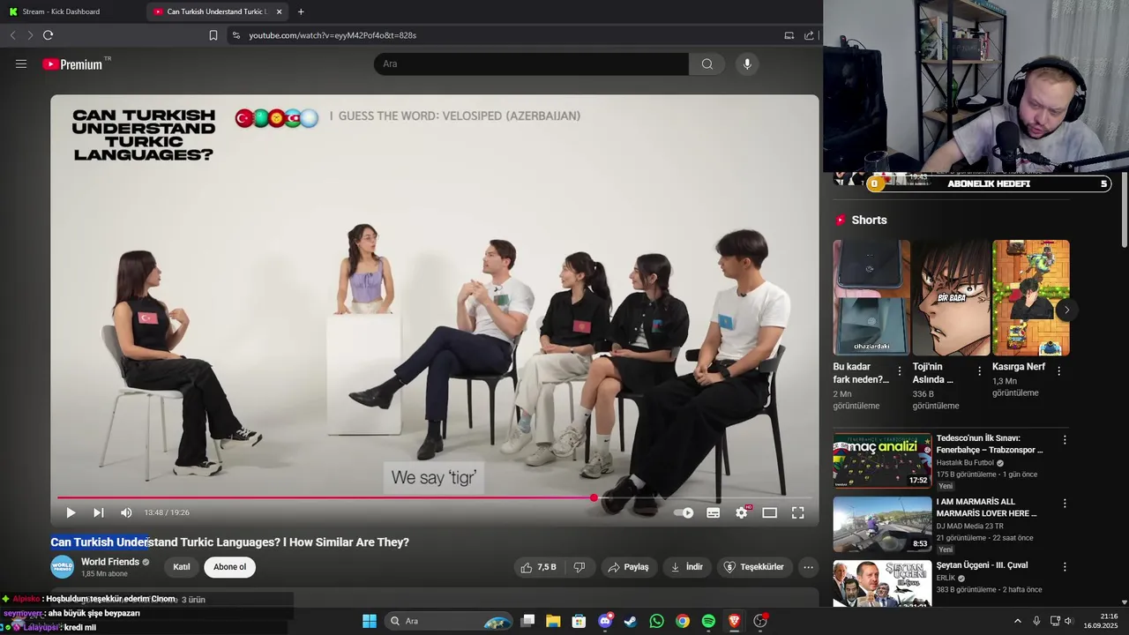Image resolution: width=1129 pixels, height=635 pixels.
Task: Click the Paylaş share button
Action: [629, 567]
